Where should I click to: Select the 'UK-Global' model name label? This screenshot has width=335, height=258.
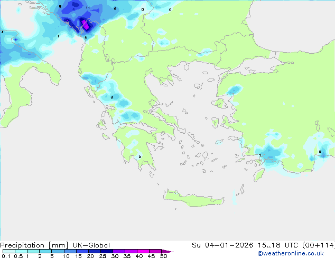[x=91, y=245]
